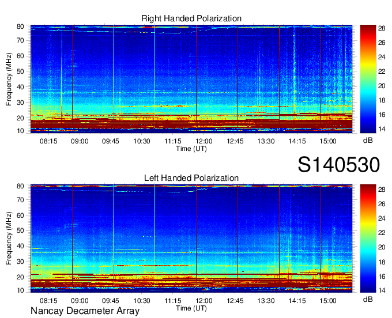Click "Frequency (MHz)" axis label of Right Handed plot

click(x=9, y=79)
